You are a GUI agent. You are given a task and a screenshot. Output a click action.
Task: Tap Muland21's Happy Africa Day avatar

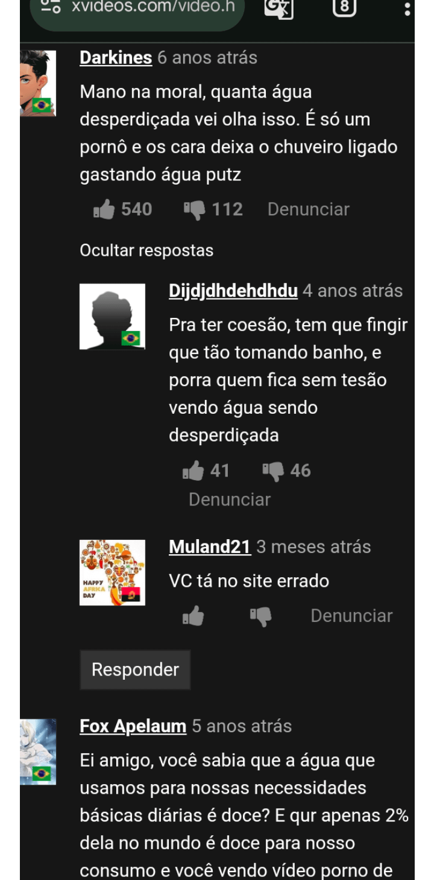[112, 572]
